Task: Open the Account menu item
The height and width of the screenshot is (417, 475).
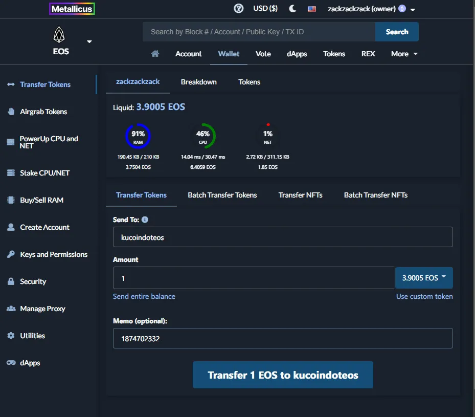Action: pos(189,54)
